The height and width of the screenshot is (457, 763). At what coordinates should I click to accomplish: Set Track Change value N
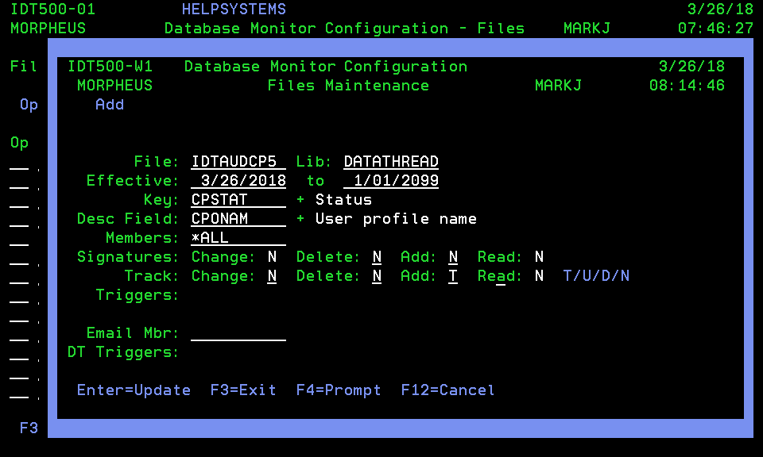pyautogui.click(x=272, y=276)
